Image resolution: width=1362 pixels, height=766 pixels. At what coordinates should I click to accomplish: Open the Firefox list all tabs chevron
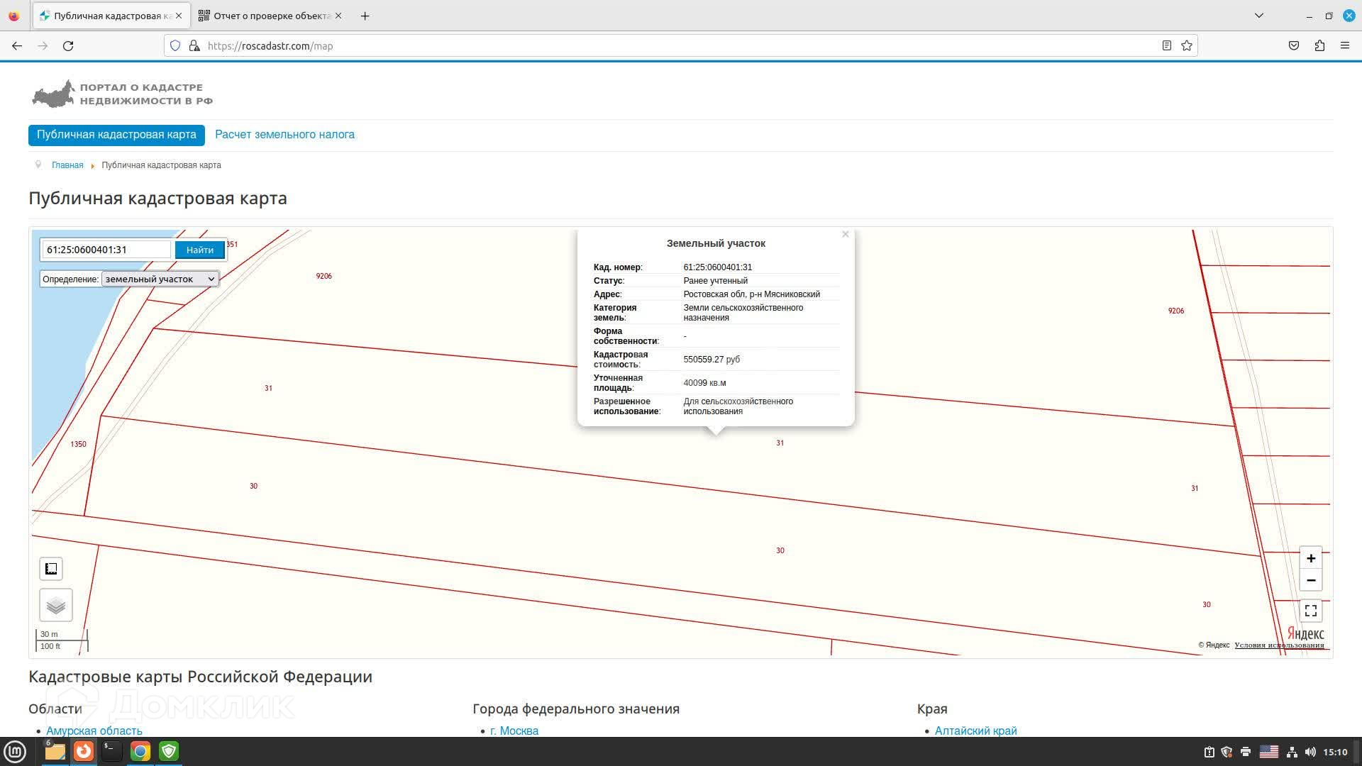point(1258,16)
